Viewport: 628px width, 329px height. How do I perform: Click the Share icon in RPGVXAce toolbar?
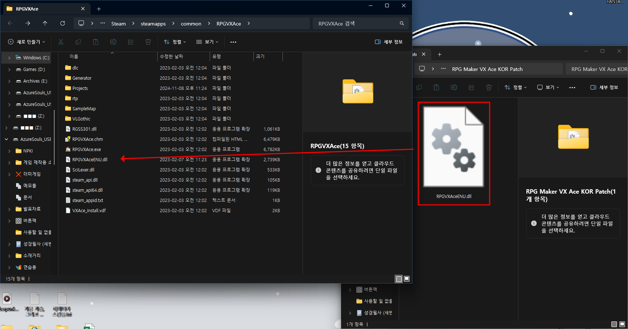tap(131, 42)
